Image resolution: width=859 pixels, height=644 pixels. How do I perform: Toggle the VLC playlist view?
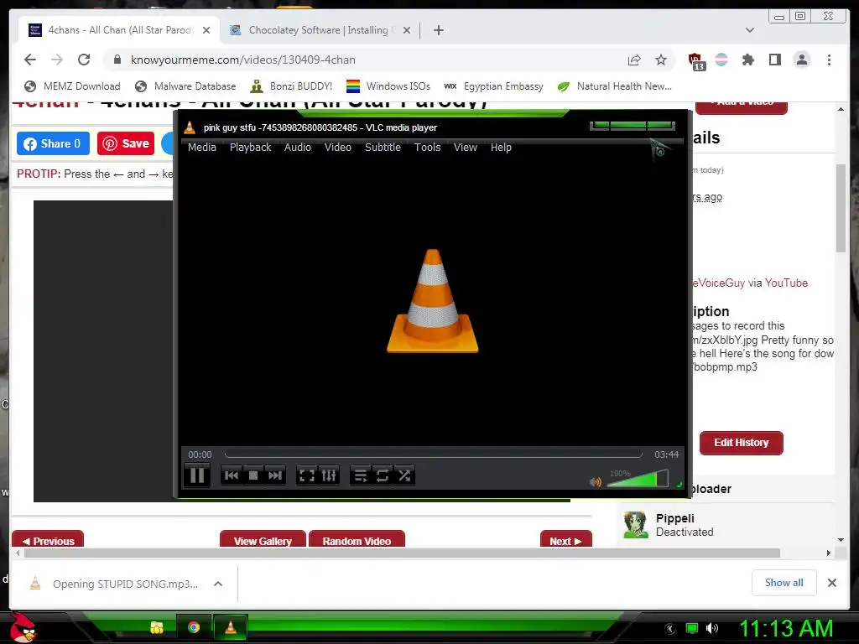point(361,475)
